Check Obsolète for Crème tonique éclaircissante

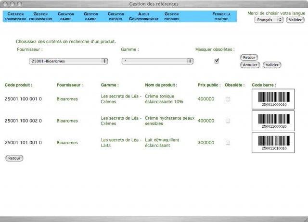click(228, 99)
